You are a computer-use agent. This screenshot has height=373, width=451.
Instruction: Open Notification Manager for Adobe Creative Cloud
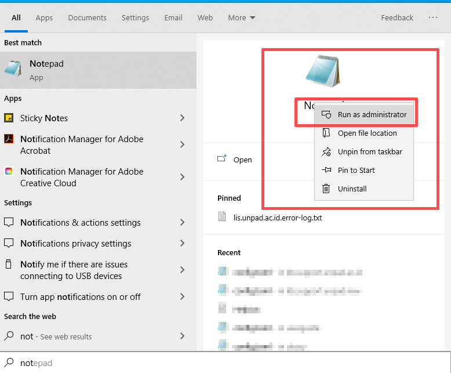pyautogui.click(x=82, y=178)
